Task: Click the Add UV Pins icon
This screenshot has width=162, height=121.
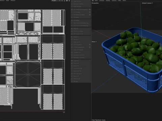Action: [x=72, y=1]
